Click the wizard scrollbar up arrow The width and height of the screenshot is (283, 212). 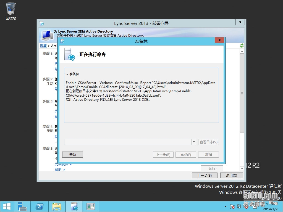coord(242,51)
